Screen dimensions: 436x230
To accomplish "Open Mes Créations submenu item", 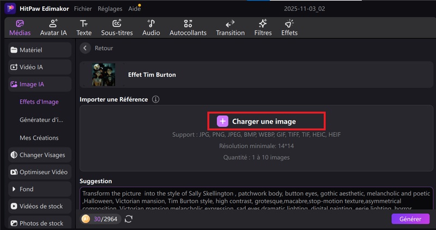I will [x=39, y=138].
